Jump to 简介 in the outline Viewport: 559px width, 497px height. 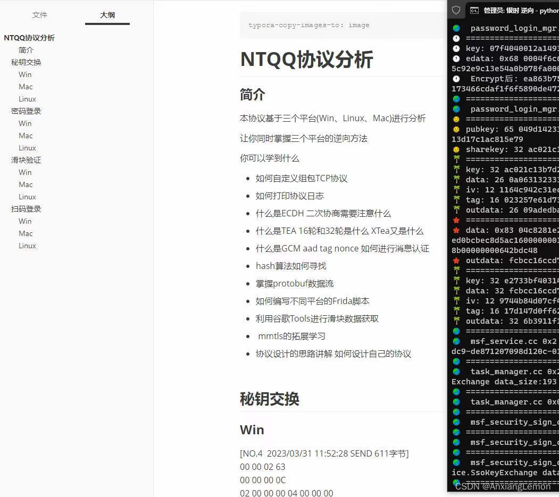(26, 50)
